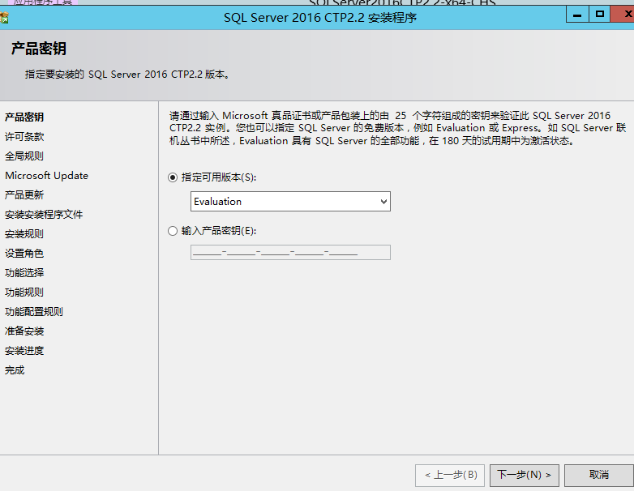Select 产品密钥 step in the sidebar
The height and width of the screenshot is (491, 634).
point(24,117)
